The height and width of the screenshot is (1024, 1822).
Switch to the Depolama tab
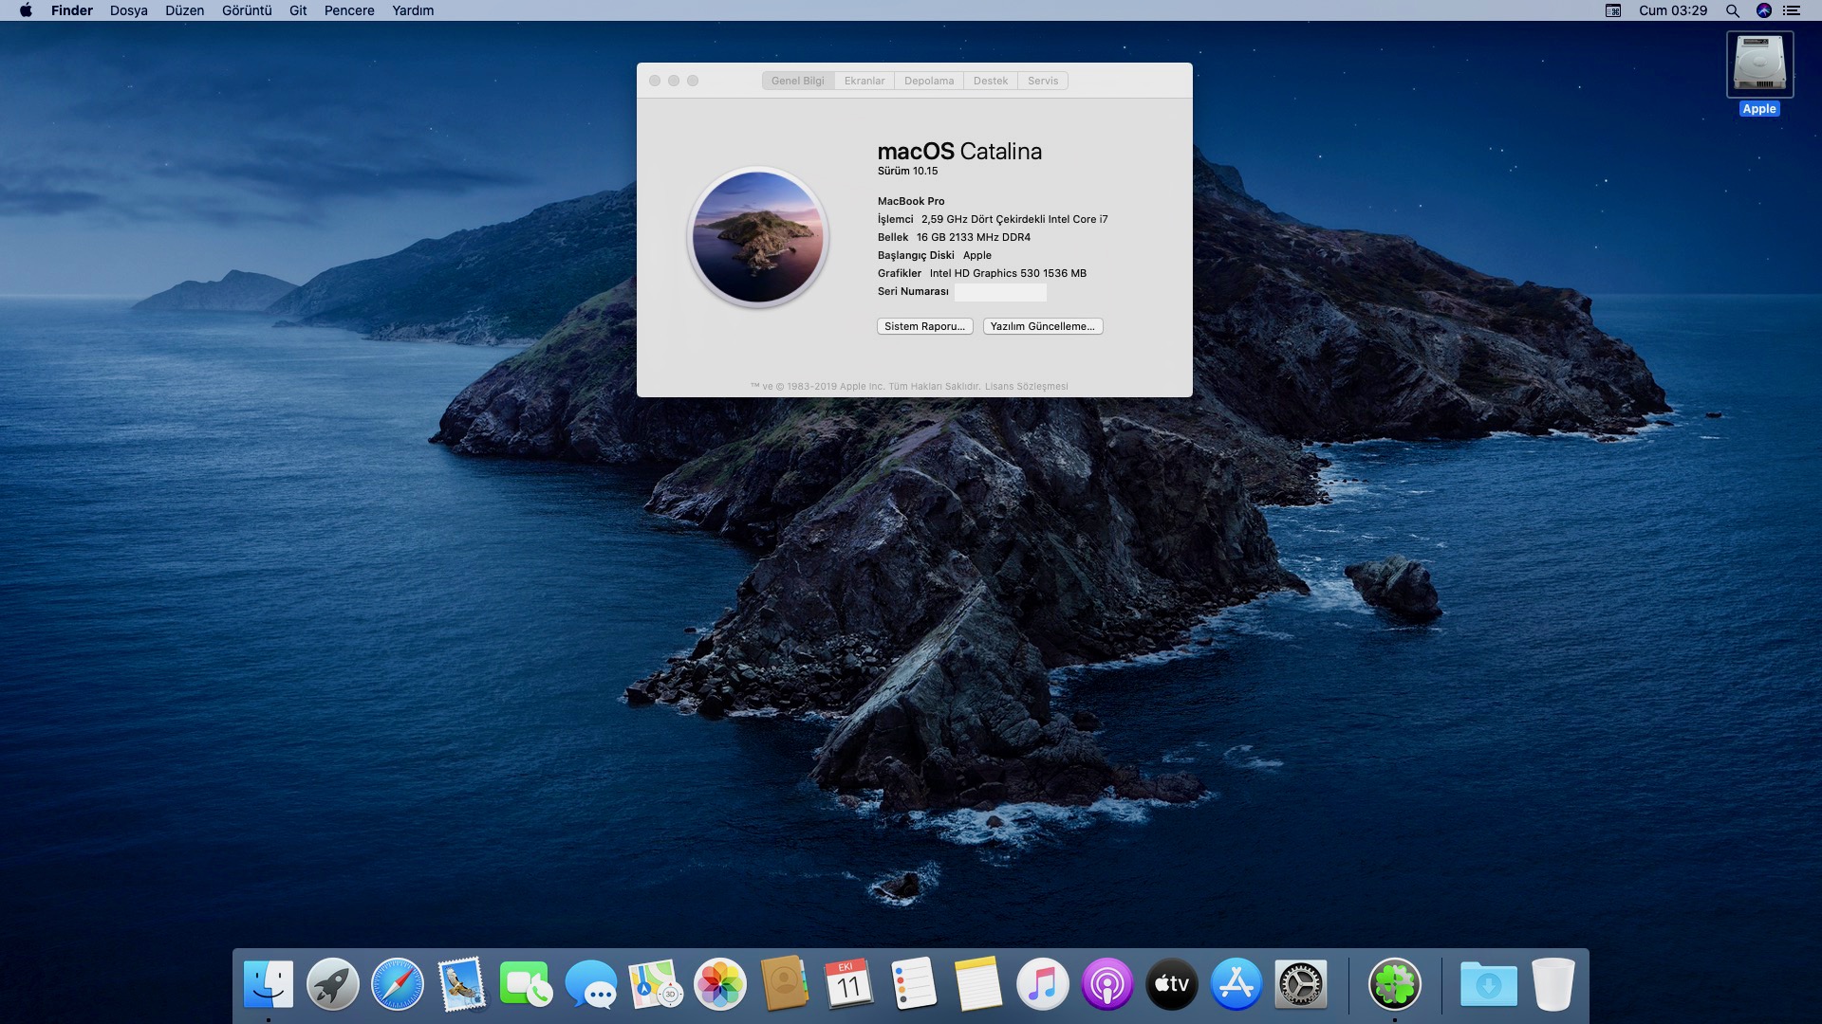click(928, 81)
